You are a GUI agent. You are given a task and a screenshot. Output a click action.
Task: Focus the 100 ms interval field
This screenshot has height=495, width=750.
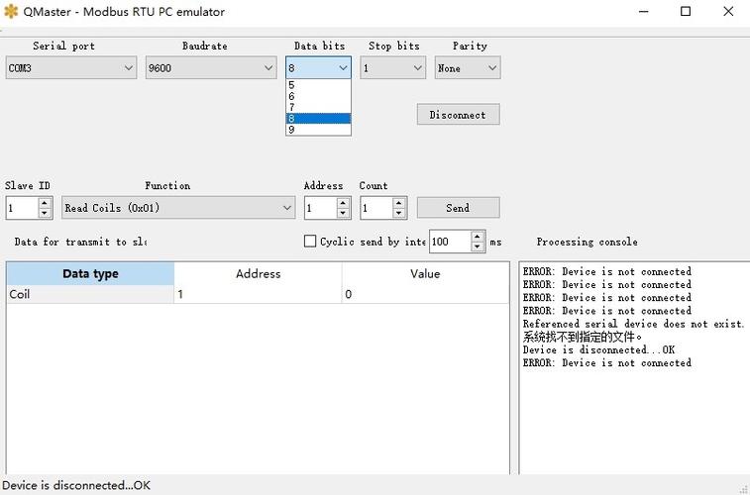(x=450, y=242)
